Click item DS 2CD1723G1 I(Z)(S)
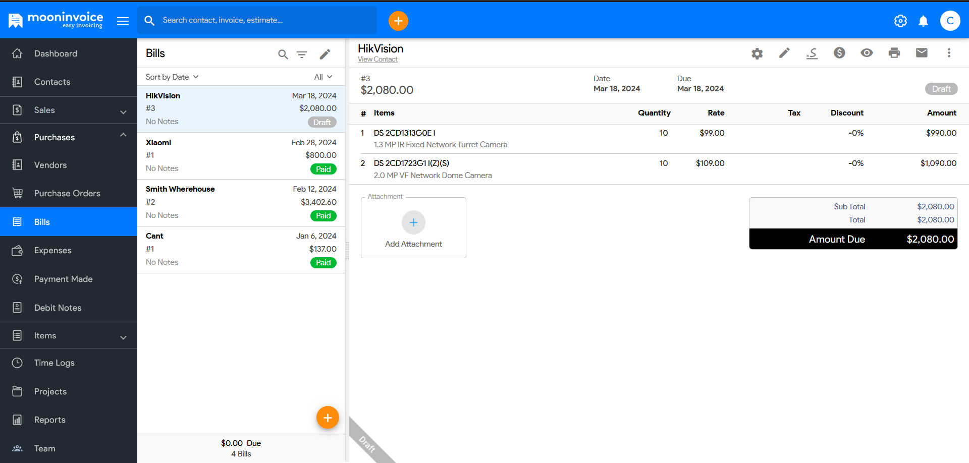Screen dimensions: 969x463 pyautogui.click(x=411, y=163)
